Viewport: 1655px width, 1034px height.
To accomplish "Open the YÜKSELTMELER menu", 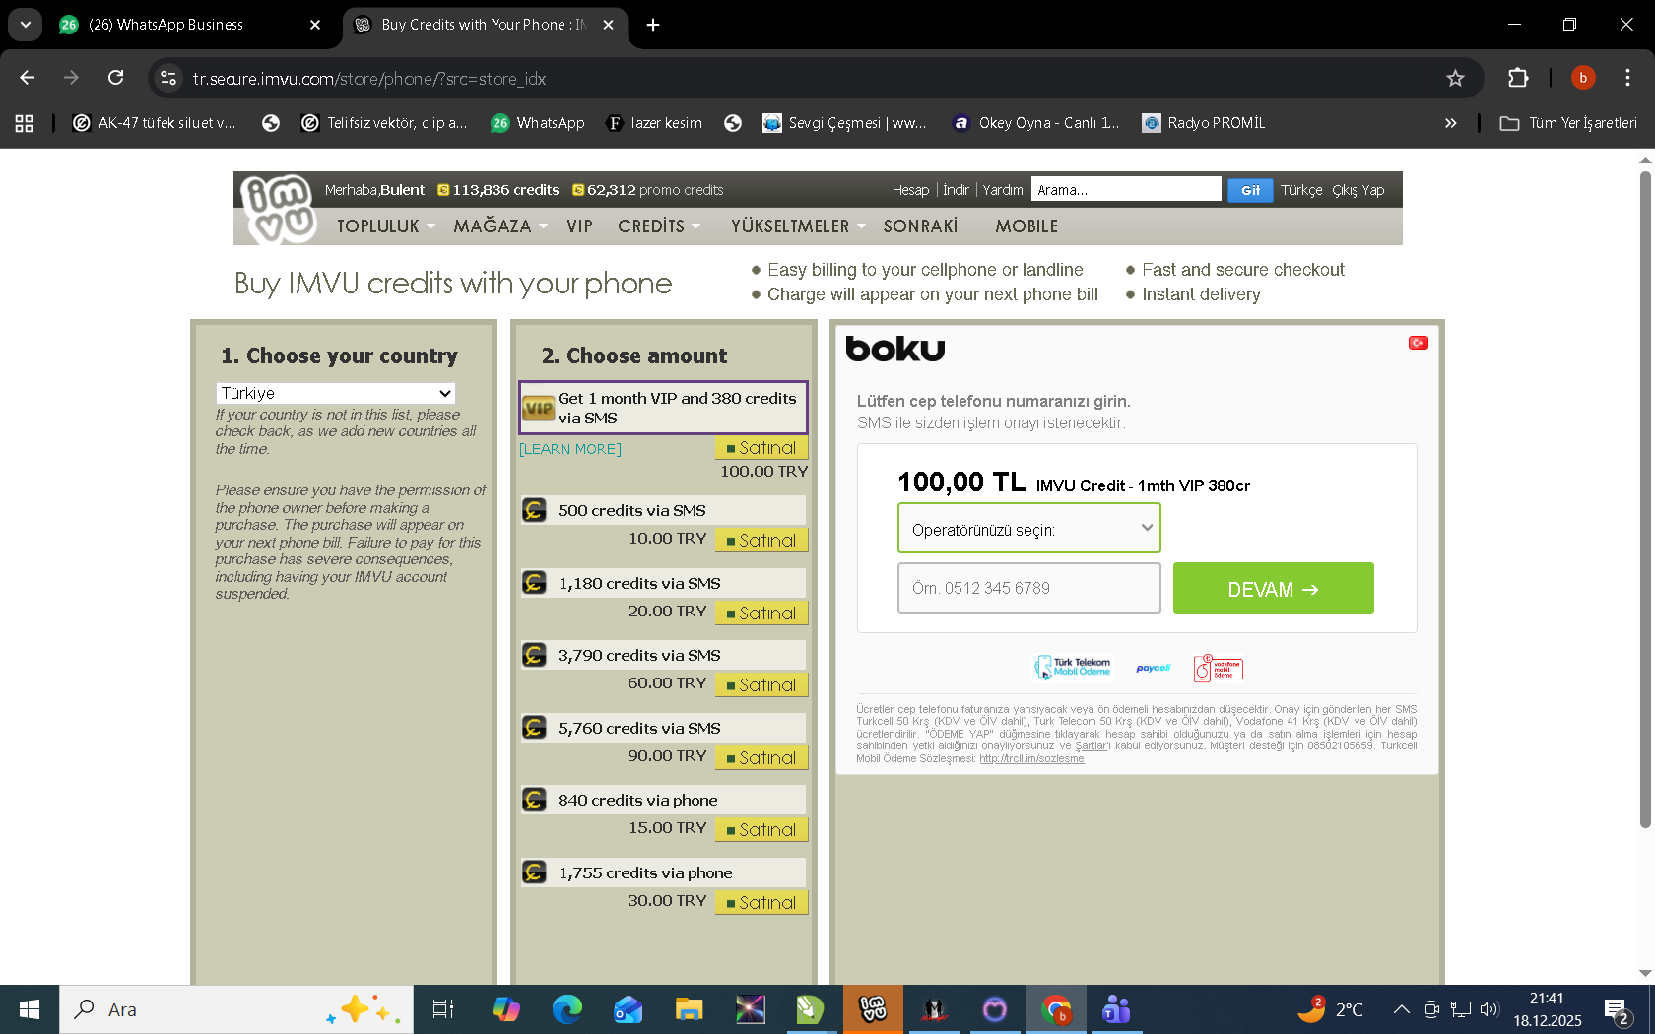I will click(798, 226).
